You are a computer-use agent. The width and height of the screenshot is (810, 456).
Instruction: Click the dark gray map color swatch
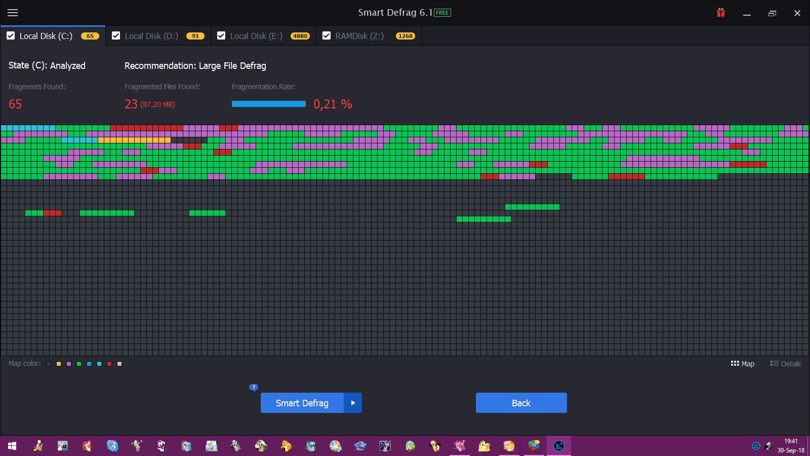coord(49,364)
